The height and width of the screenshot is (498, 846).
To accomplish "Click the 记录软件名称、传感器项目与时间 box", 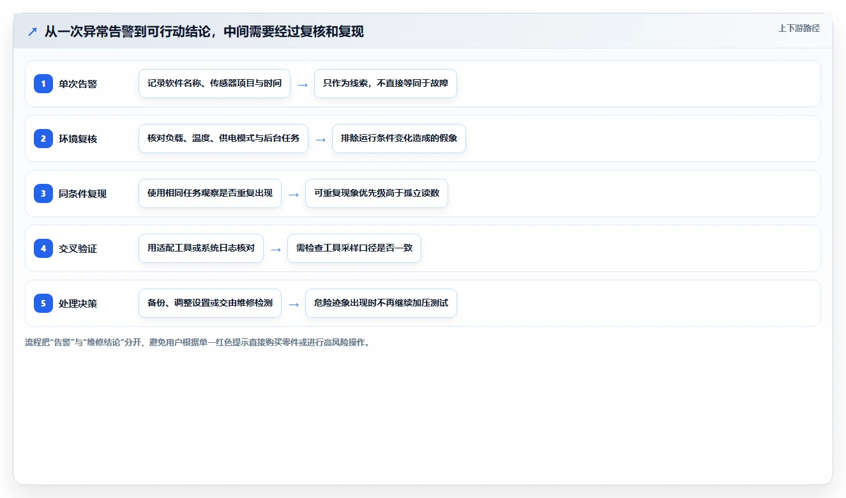I will pos(215,84).
